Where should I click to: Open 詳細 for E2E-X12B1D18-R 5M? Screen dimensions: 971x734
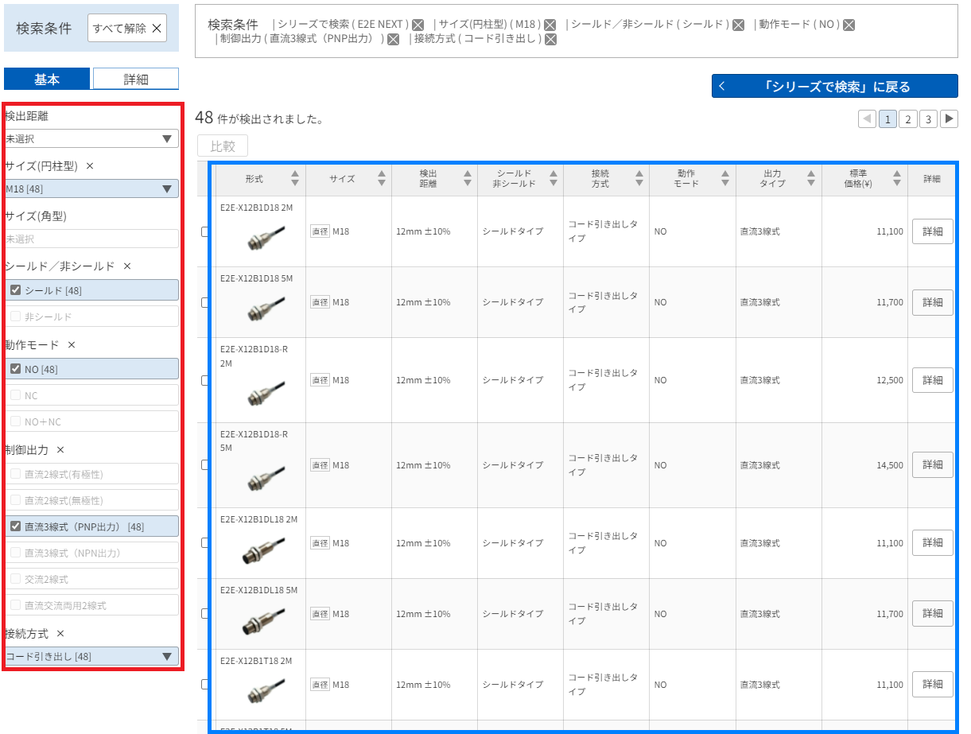(x=932, y=465)
